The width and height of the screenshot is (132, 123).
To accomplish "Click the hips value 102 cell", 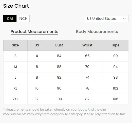I will click(x=116, y=88).
